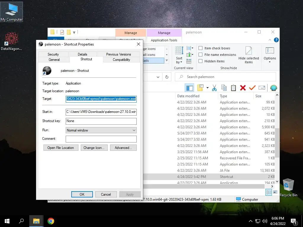This screenshot has height=227, width=303.
Task: Click the volume speaker tray icon
Action: click(x=265, y=221)
